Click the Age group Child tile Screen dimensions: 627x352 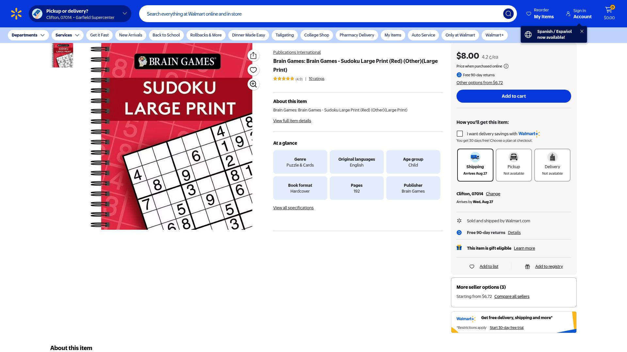coord(413,162)
